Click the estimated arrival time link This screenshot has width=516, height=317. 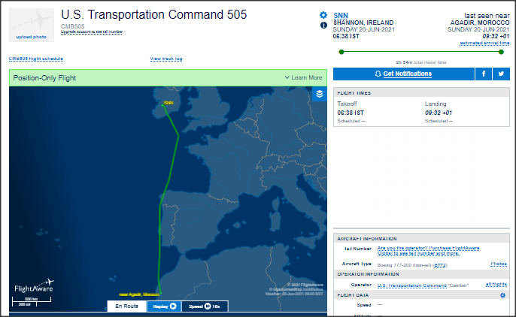(x=481, y=43)
